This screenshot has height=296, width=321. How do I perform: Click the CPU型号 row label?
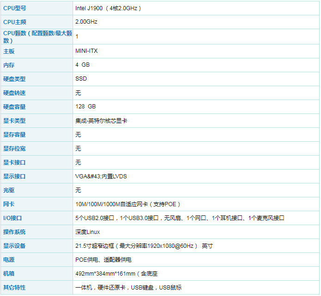click(14, 8)
